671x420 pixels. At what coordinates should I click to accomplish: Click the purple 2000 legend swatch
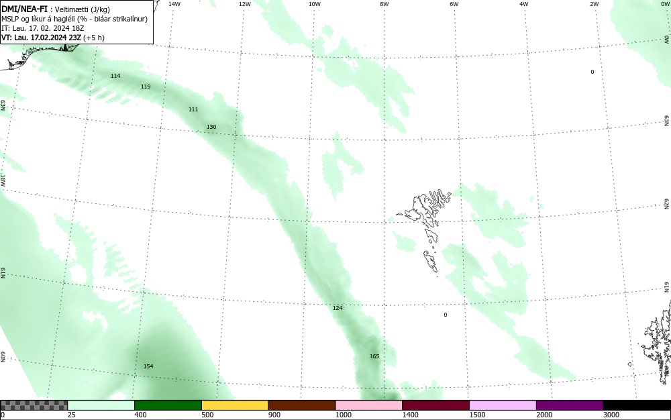click(x=570, y=405)
